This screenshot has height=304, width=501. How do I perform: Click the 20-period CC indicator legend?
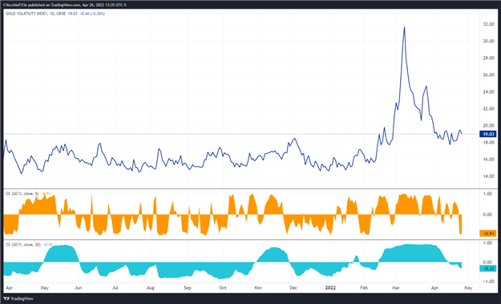click(x=23, y=245)
